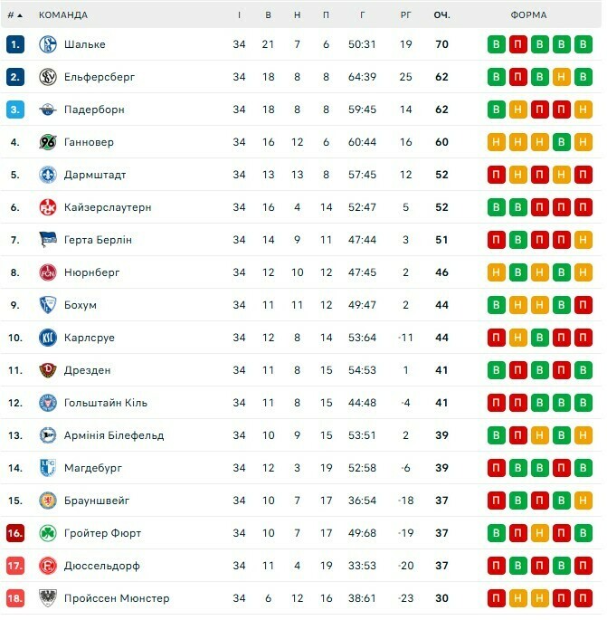Sort table by the # column arrow
This screenshot has width=607, height=620.
[20, 15]
